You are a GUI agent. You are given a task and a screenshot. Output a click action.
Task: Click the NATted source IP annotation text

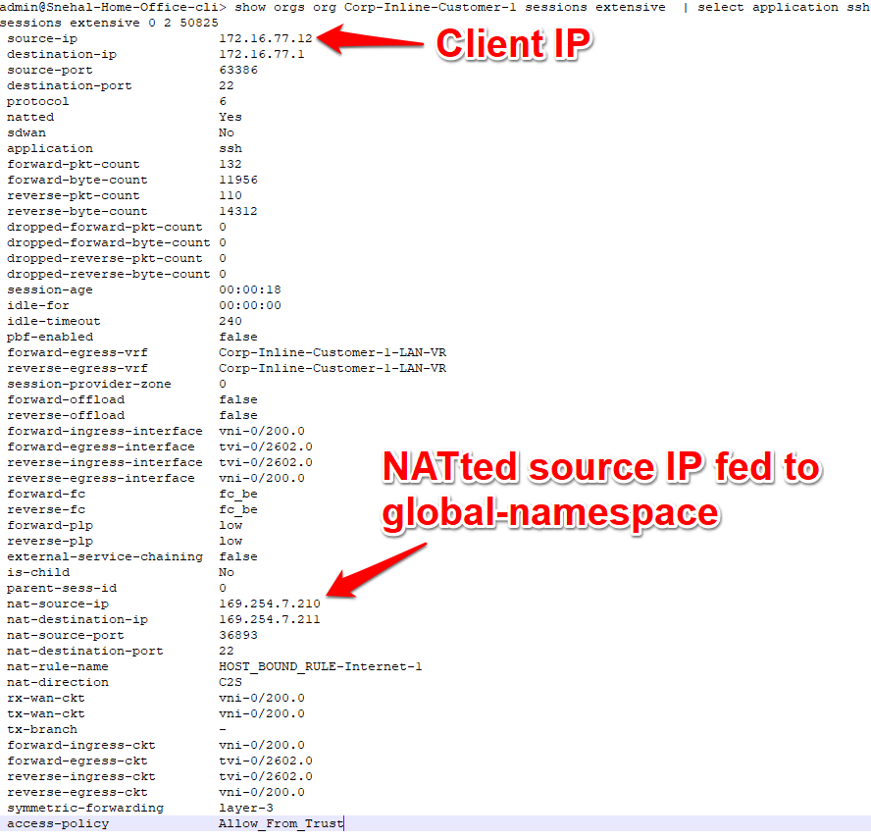[x=602, y=490]
